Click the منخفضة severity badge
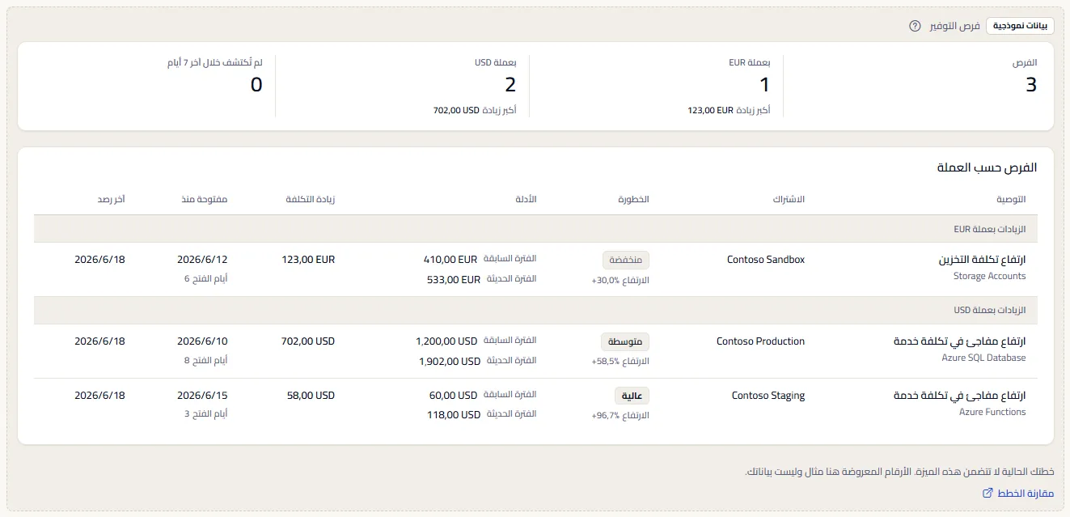The height and width of the screenshot is (517, 1070). [626, 260]
